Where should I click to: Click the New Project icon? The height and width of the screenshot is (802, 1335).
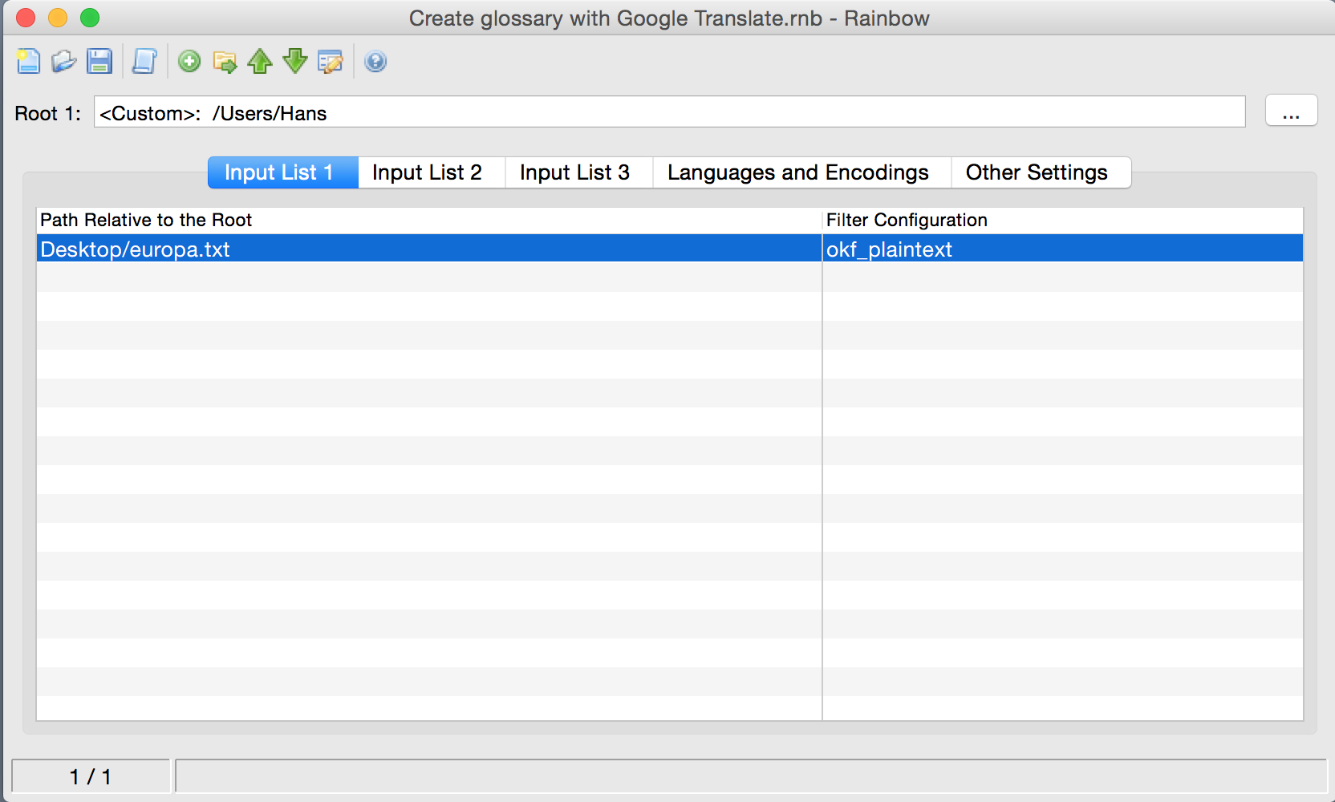(x=29, y=62)
